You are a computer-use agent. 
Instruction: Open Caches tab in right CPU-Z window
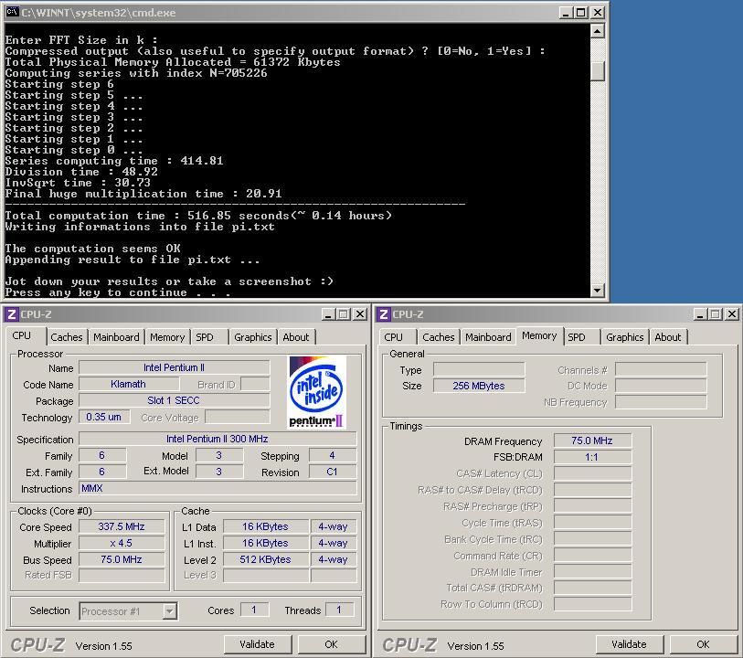[x=439, y=337]
